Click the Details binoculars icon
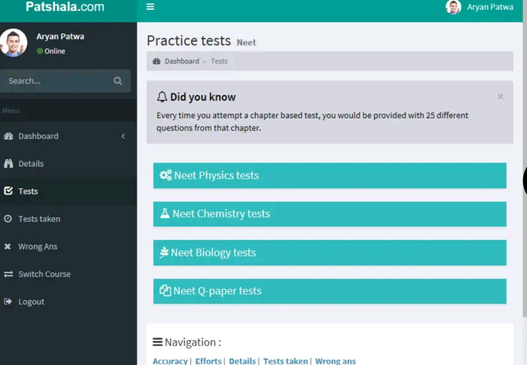527x365 pixels. coord(9,164)
